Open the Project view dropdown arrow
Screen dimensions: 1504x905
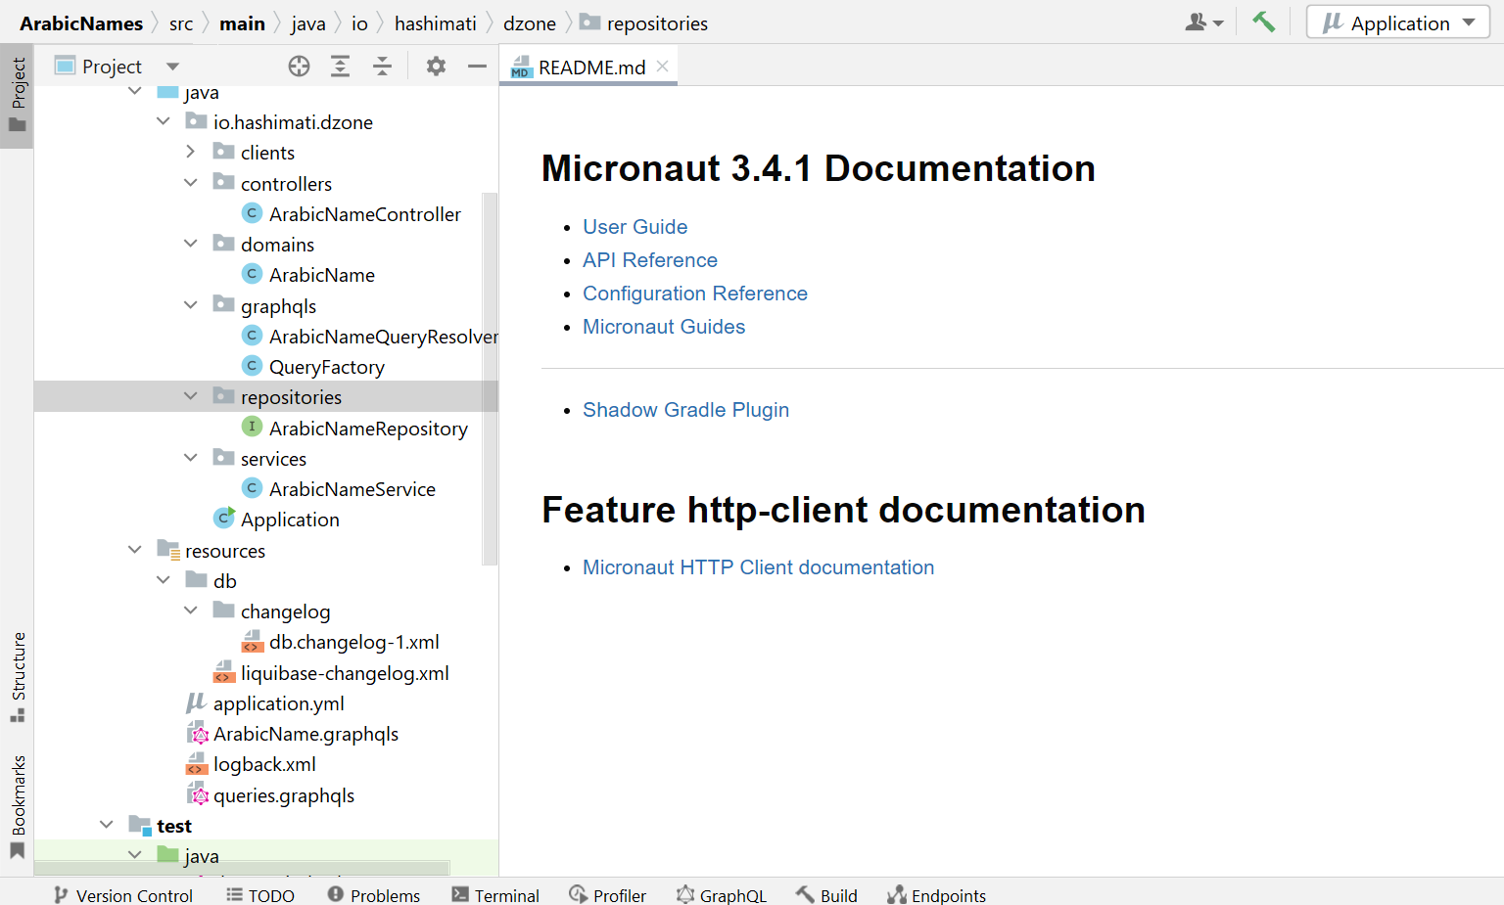click(172, 67)
